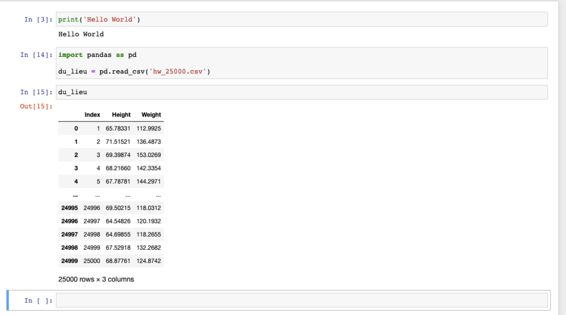Image resolution: width=566 pixels, height=315 pixels.
Task: Click the empty code cell at the bottom
Action: tap(301, 300)
